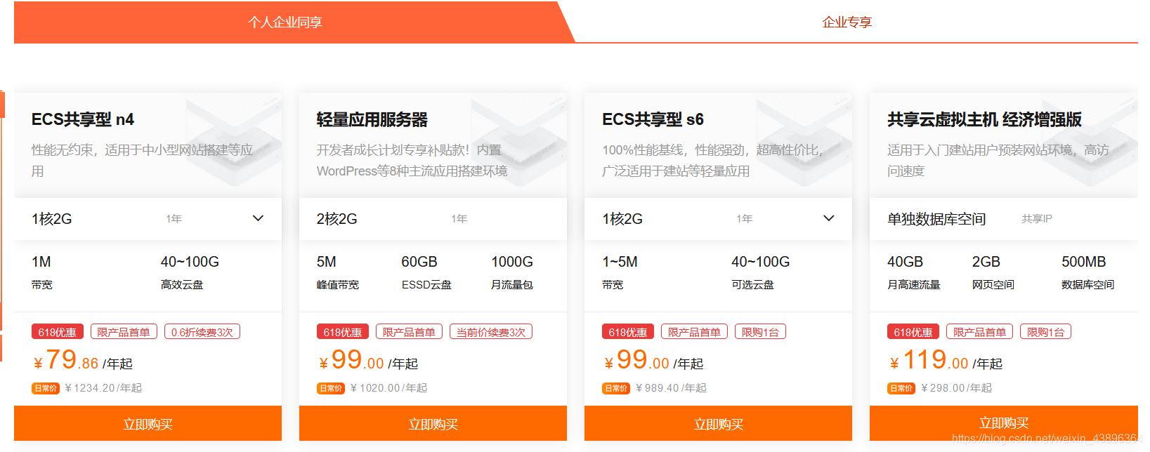Select the 1核2G spec on ECS n4
Viewport: 1150px width, 452px height.
click(52, 219)
